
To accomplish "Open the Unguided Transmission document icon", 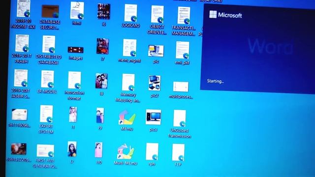I will [x=180, y=118].
